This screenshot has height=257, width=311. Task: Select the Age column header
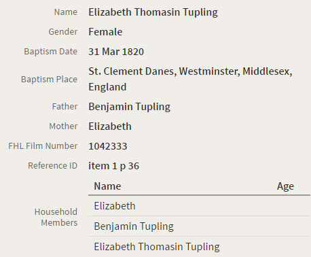pyautogui.click(x=285, y=186)
